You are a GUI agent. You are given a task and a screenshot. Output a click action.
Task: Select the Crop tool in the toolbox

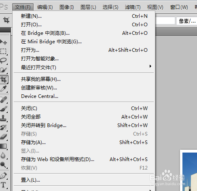[4, 79]
